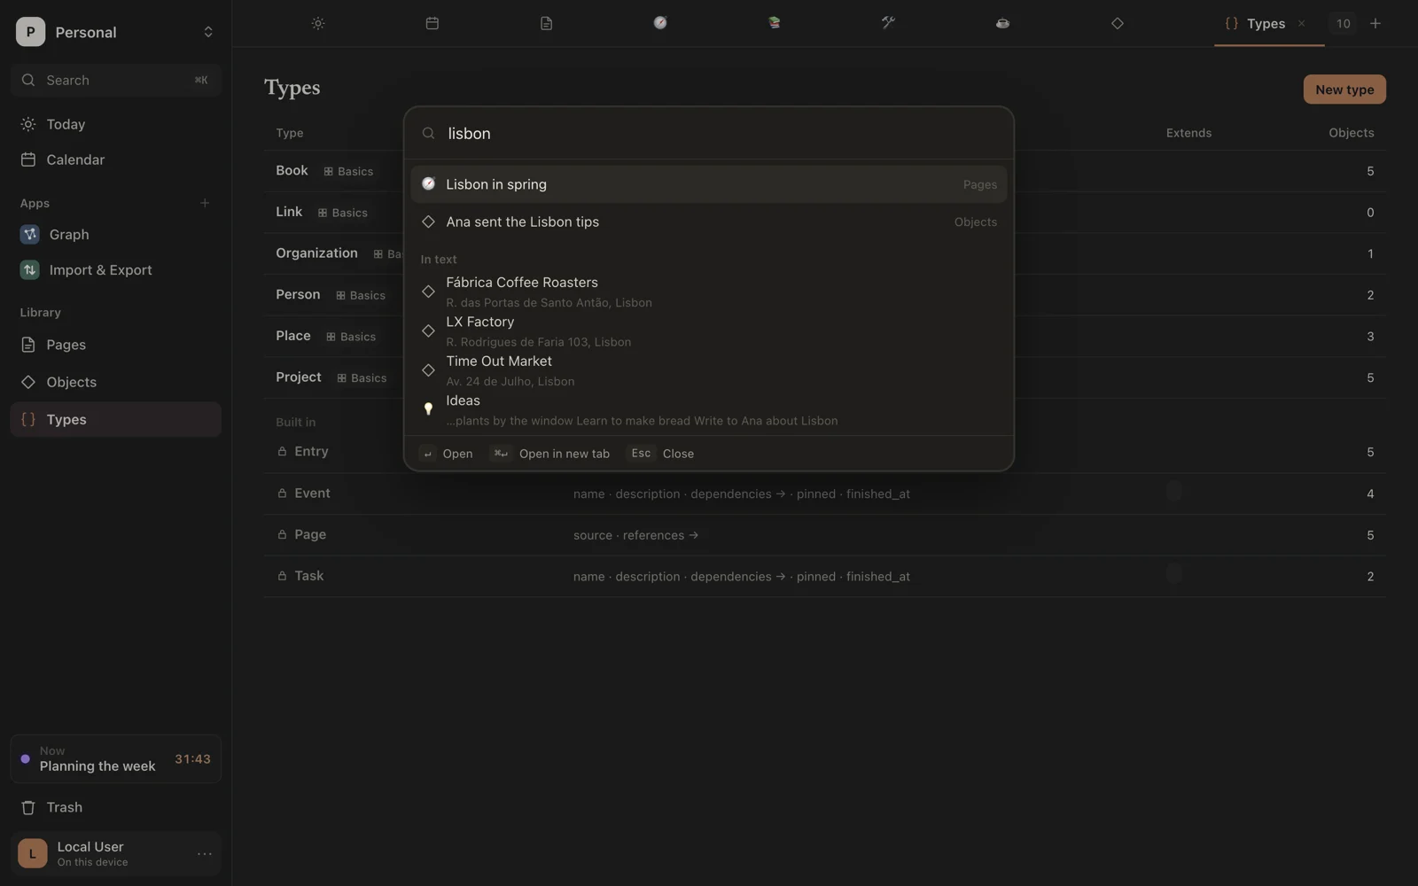The height and width of the screenshot is (886, 1418).
Task: Click Open in new tab hint
Action: pos(550,454)
